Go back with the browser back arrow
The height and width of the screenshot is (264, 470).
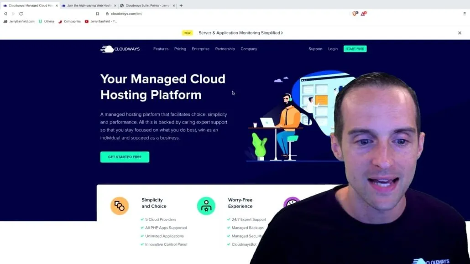(x=5, y=14)
